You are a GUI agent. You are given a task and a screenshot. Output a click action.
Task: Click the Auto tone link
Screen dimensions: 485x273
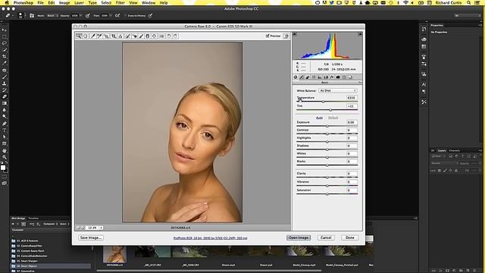click(x=319, y=118)
